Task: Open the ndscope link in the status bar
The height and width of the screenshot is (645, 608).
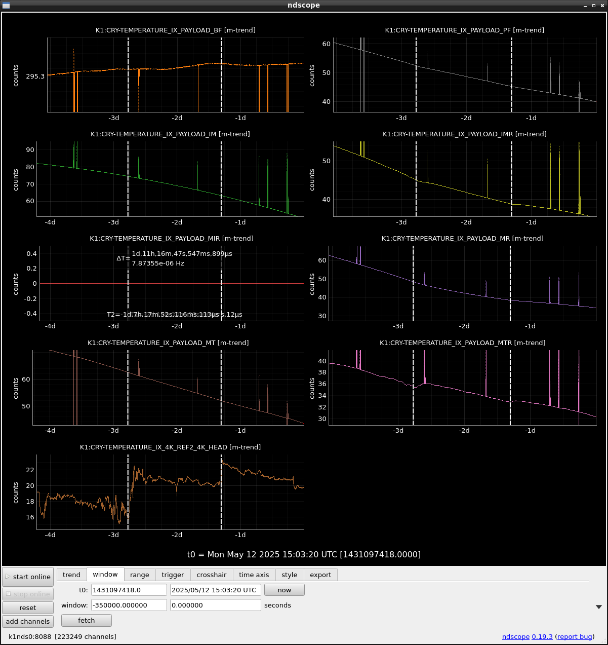Action: coord(516,636)
